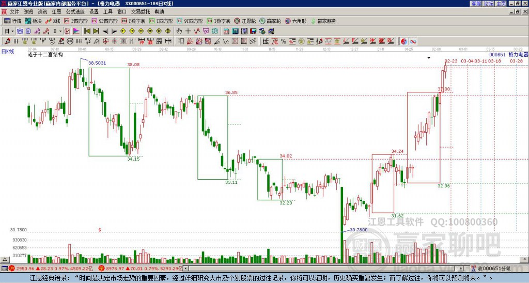Open the P数字表 number table

coord(133,21)
